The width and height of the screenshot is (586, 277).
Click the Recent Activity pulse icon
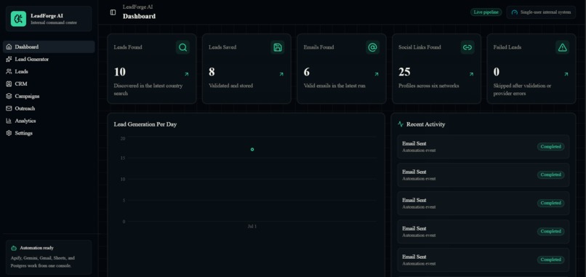click(401, 124)
